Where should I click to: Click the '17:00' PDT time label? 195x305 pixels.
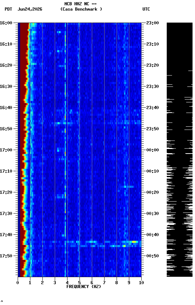[x=6, y=150]
